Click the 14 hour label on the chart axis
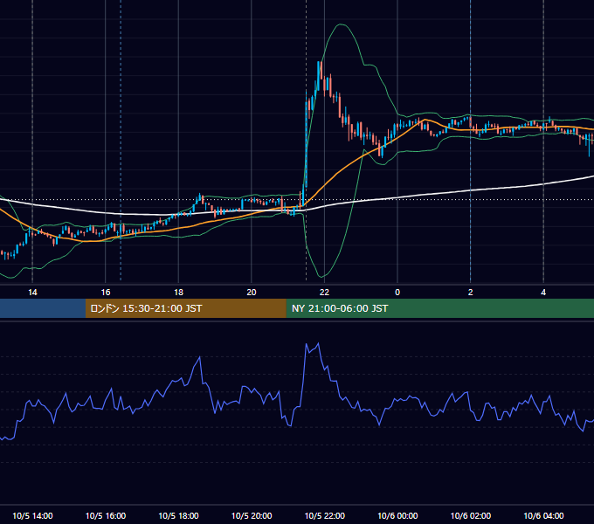 (32, 293)
